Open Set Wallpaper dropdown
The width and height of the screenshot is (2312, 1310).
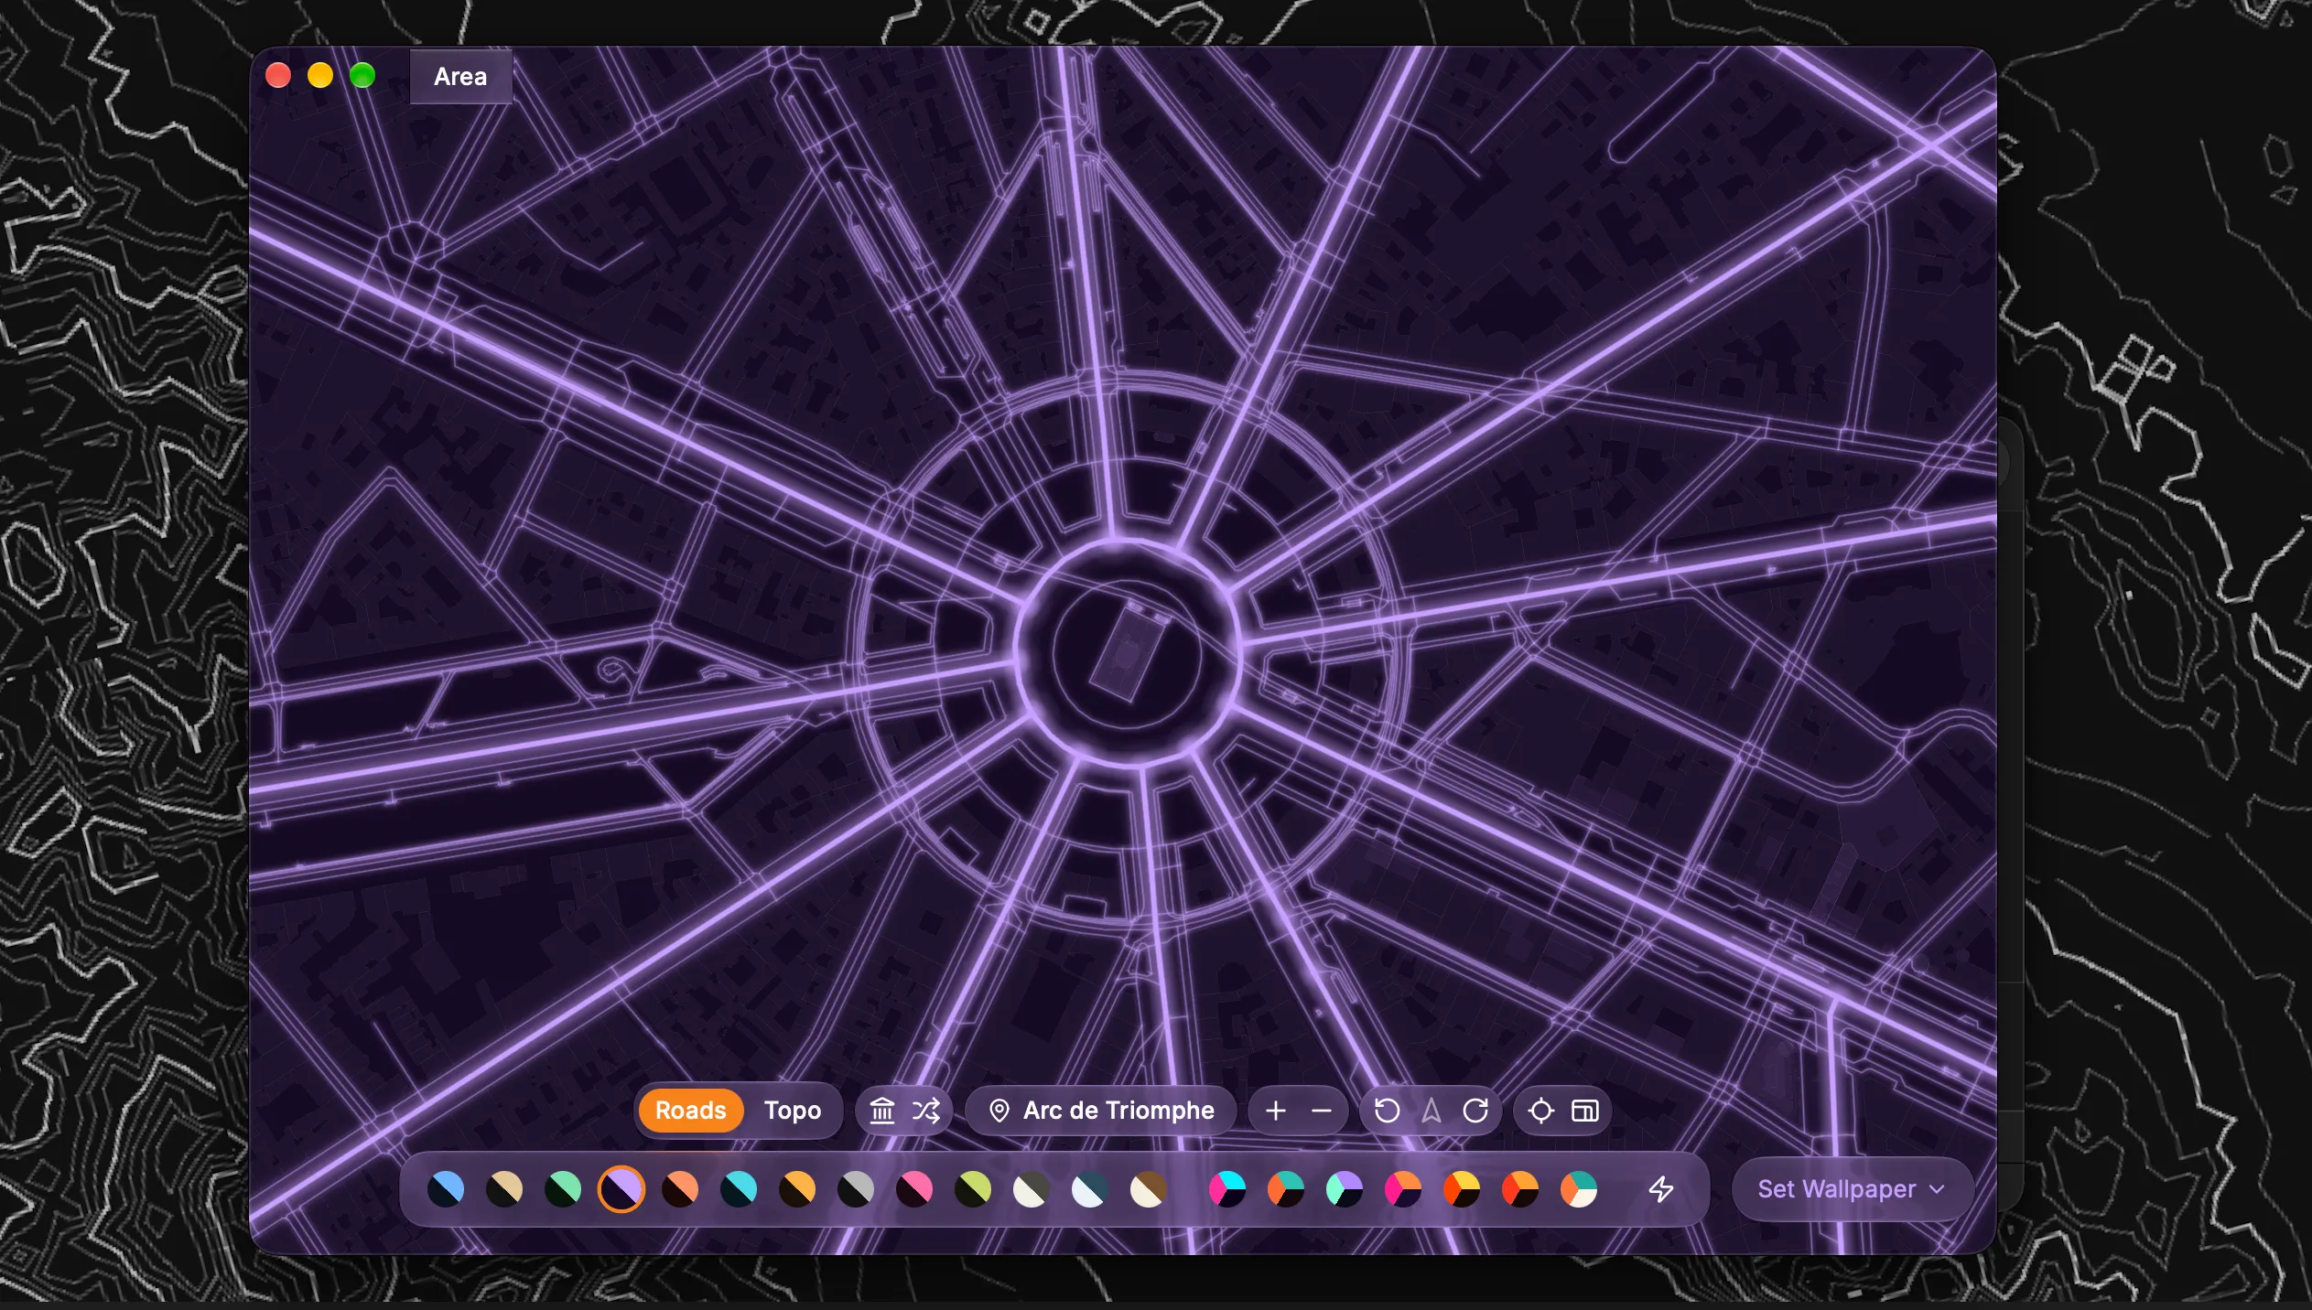click(1853, 1189)
